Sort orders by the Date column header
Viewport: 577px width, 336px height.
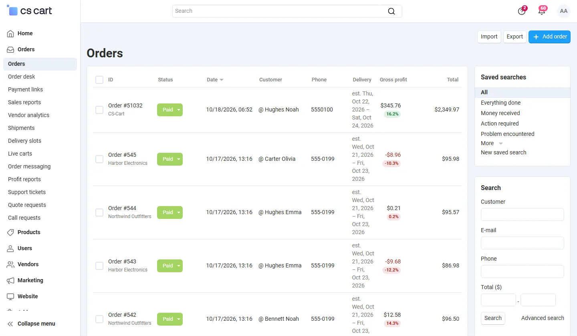pyautogui.click(x=215, y=80)
